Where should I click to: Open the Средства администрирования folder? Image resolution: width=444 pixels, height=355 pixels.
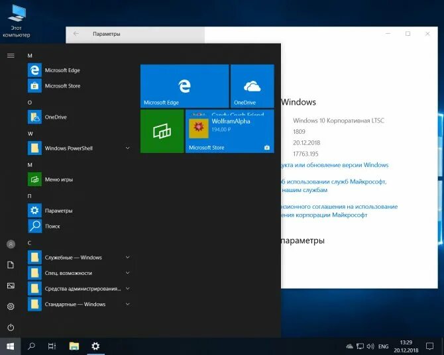coord(80,289)
